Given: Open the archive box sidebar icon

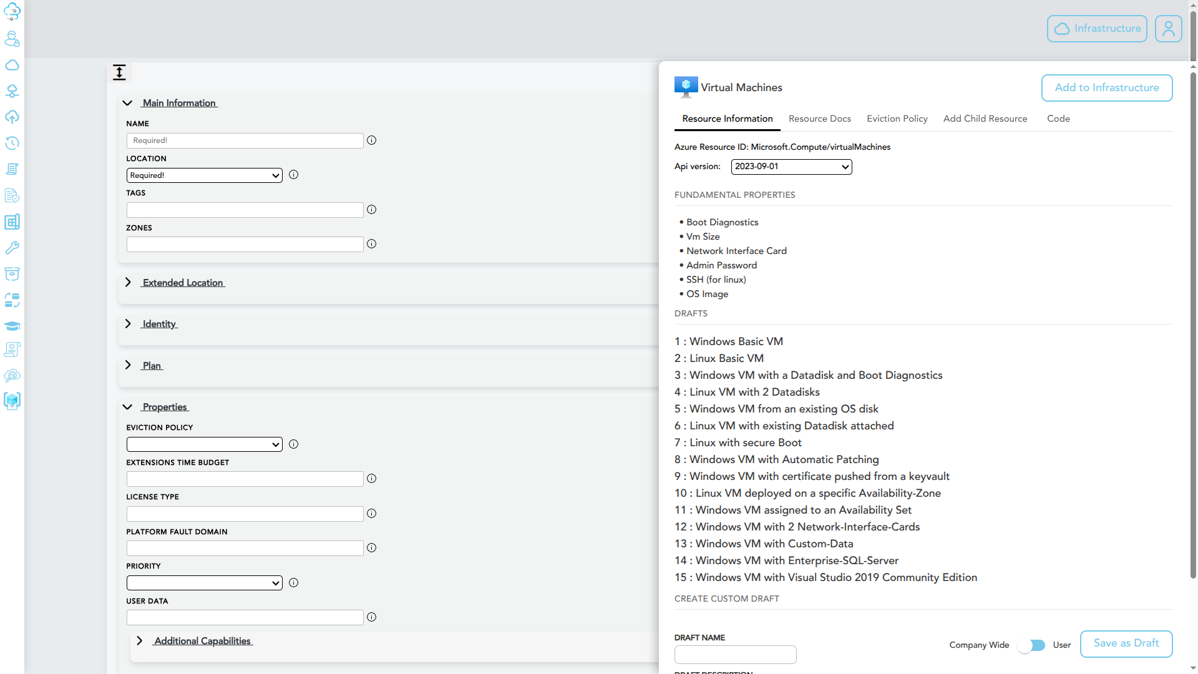Looking at the screenshot, I should click(x=12, y=273).
